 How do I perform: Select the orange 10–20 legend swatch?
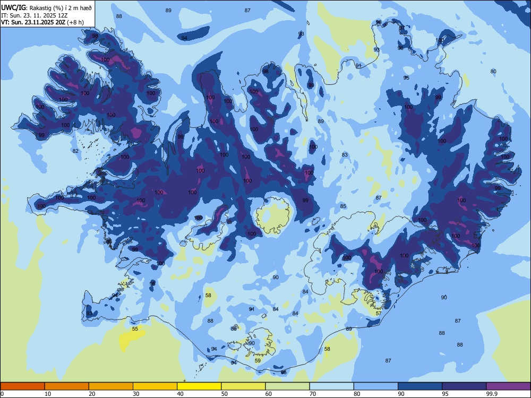point(67,386)
